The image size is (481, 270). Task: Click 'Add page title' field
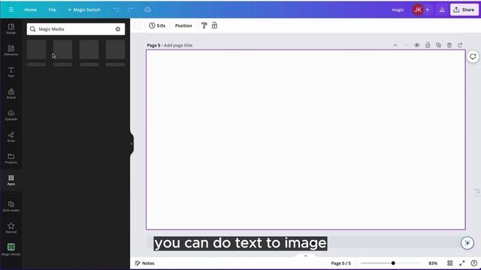point(178,45)
